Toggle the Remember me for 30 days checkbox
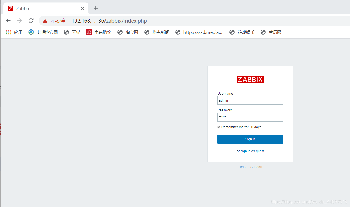This screenshot has width=350, height=207. 219,127
